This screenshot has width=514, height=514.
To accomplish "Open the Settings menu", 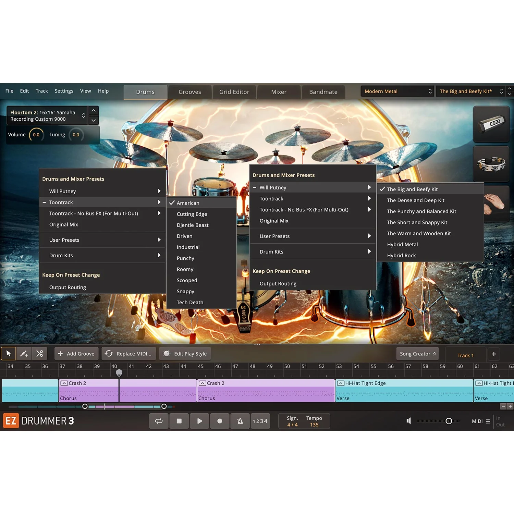I will pyautogui.click(x=64, y=91).
